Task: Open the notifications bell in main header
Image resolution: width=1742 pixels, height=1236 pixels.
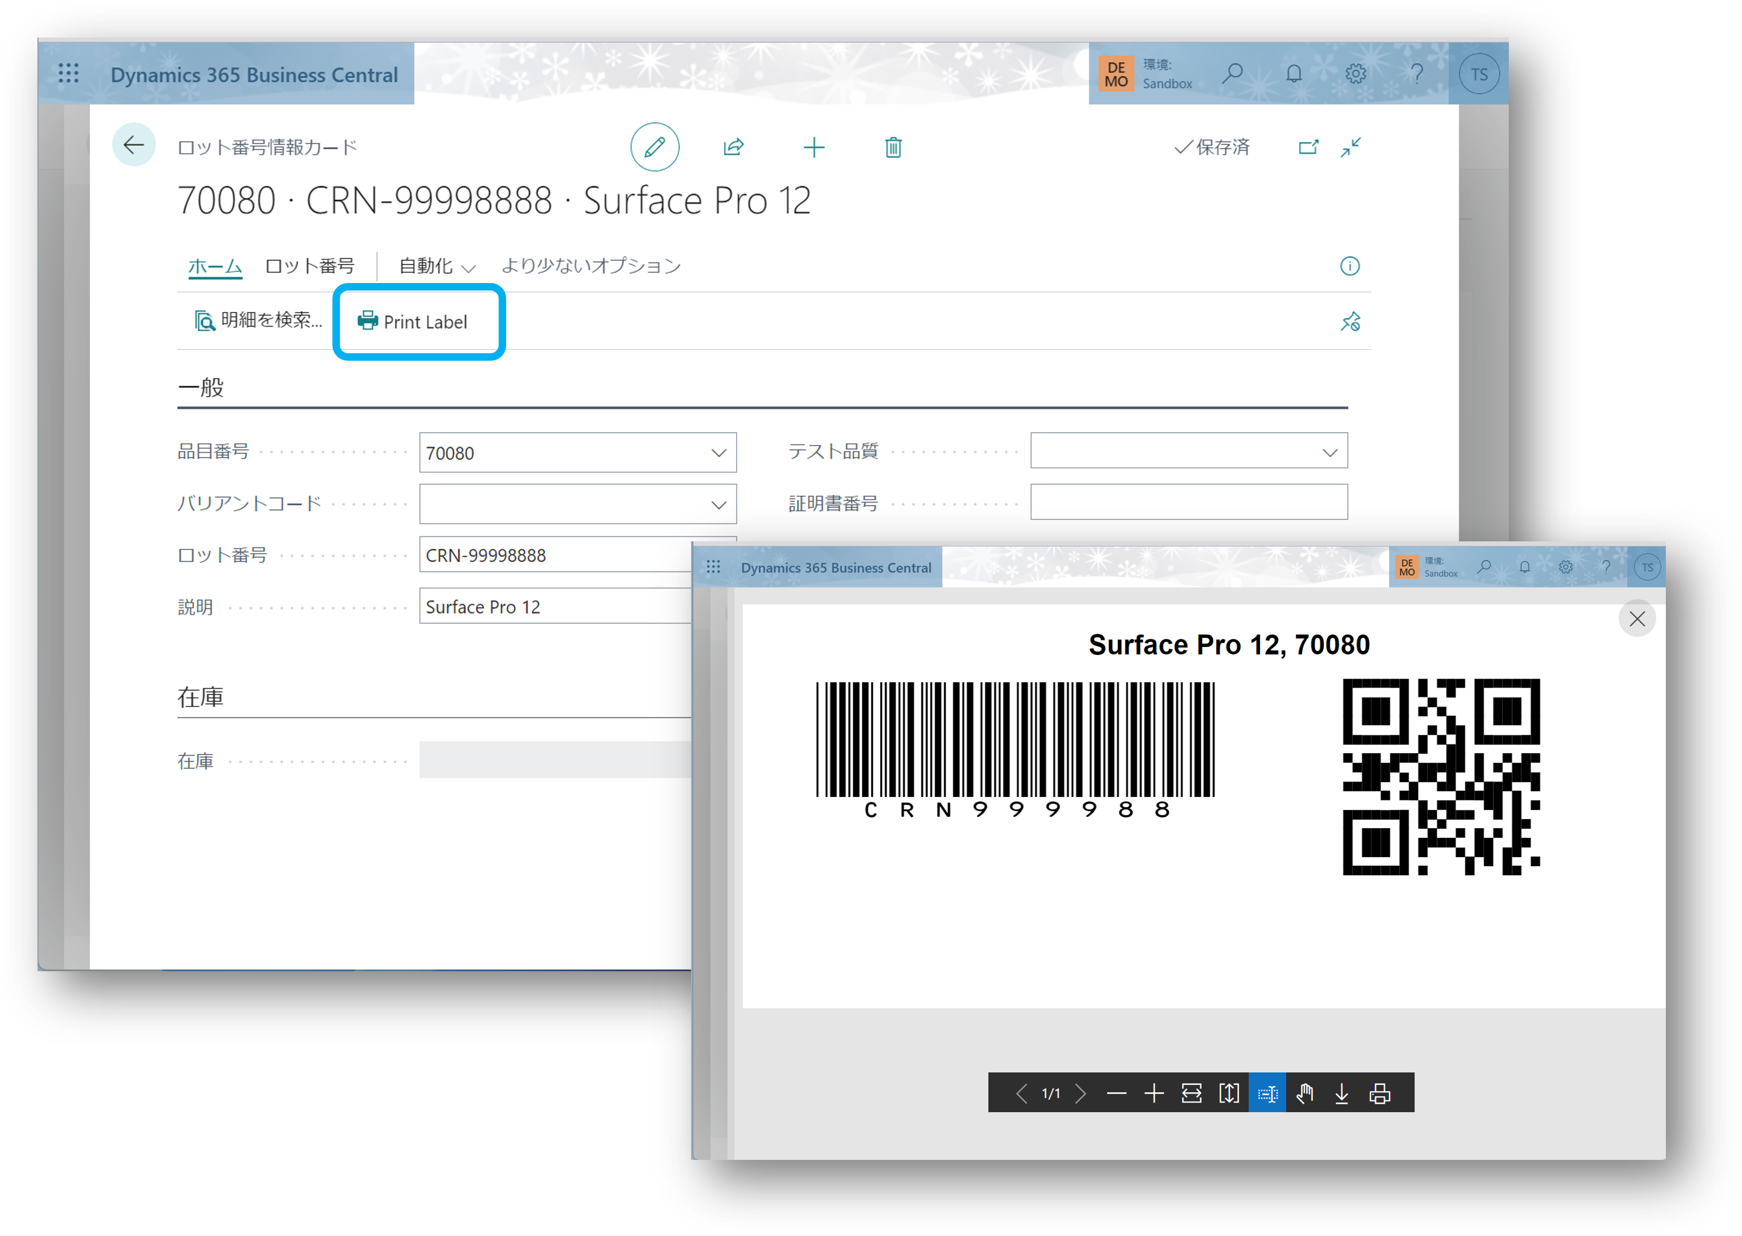Action: (x=1294, y=73)
